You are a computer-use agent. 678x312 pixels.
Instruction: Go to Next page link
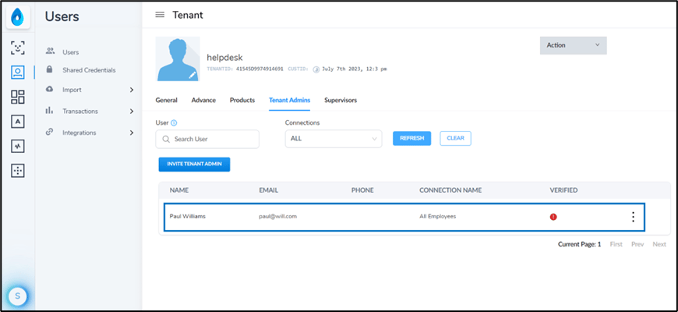[659, 244]
